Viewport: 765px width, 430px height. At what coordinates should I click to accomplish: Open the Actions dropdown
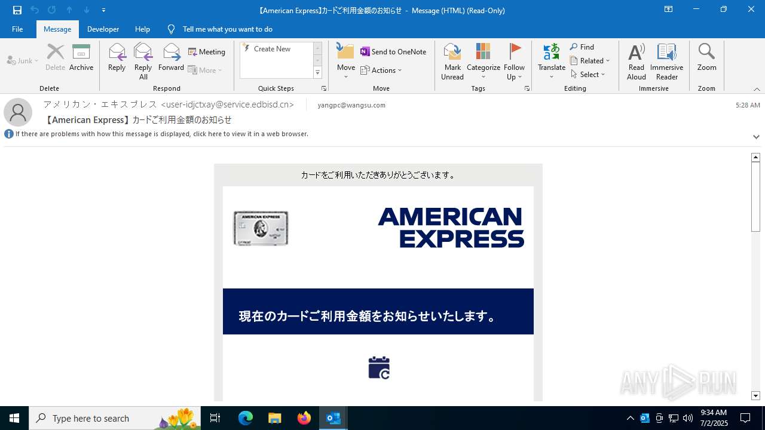381,70
